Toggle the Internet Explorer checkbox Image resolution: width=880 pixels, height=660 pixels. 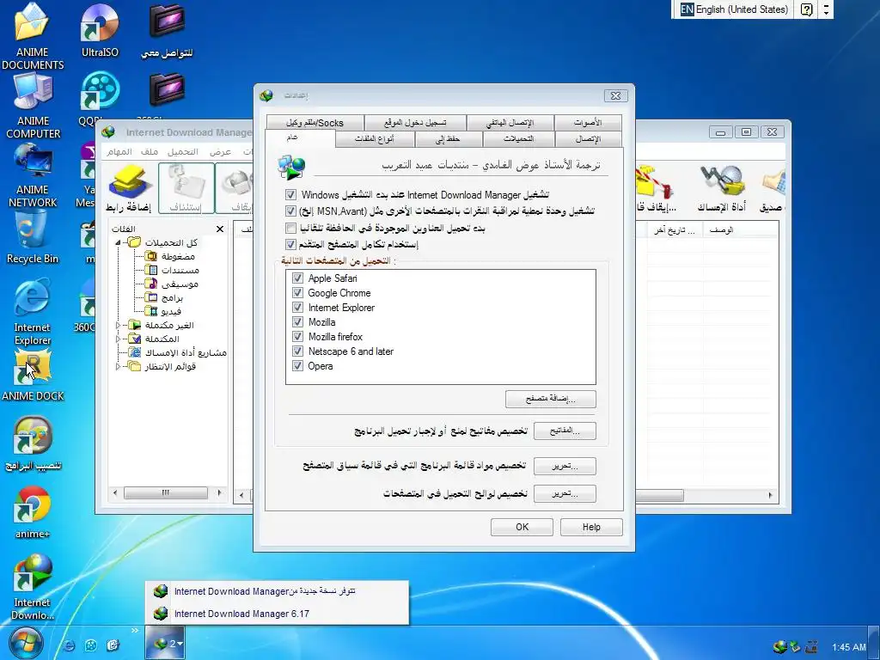tap(298, 308)
